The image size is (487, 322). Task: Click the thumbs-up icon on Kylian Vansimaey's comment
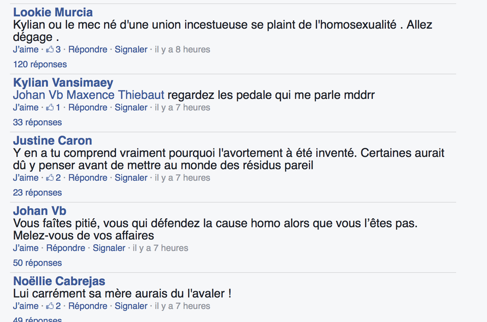(50, 107)
